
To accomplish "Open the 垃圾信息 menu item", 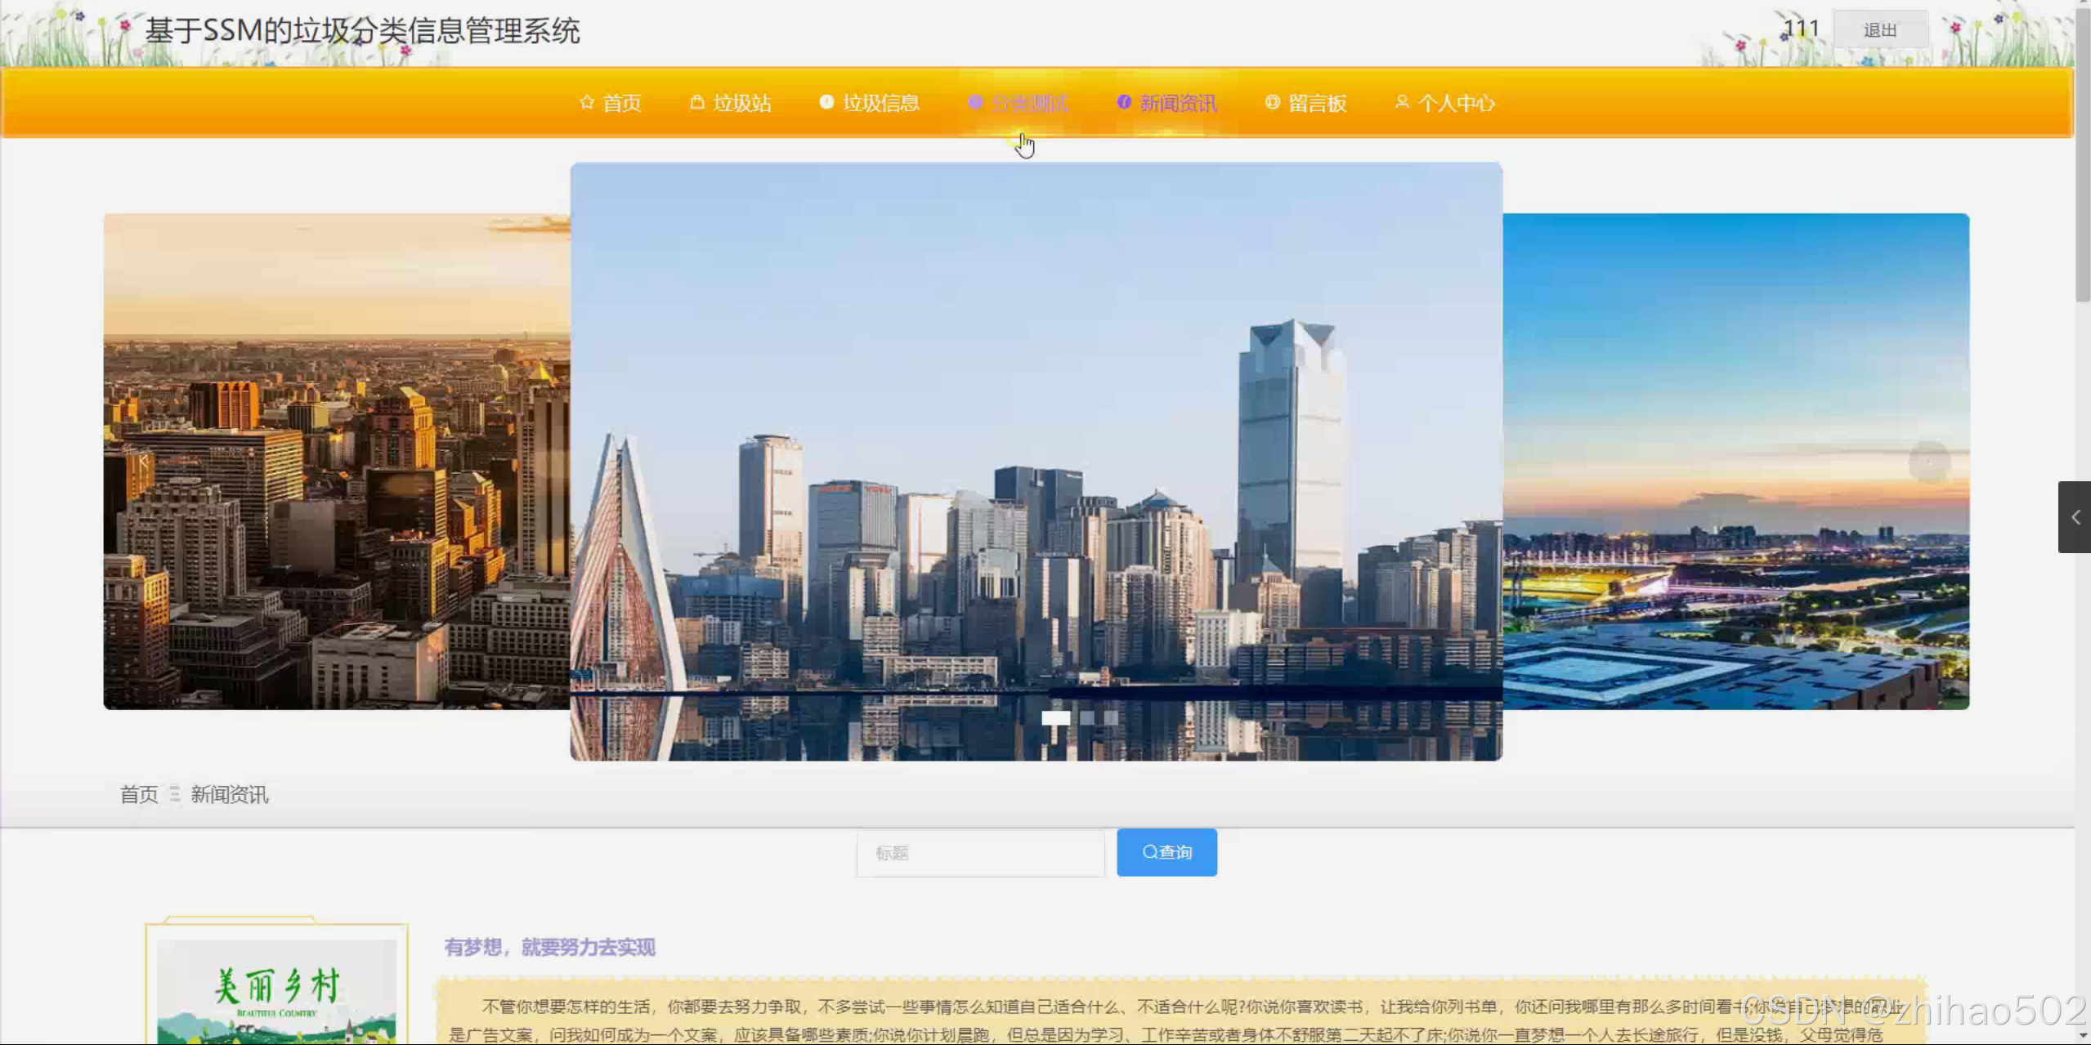I will click(x=881, y=104).
